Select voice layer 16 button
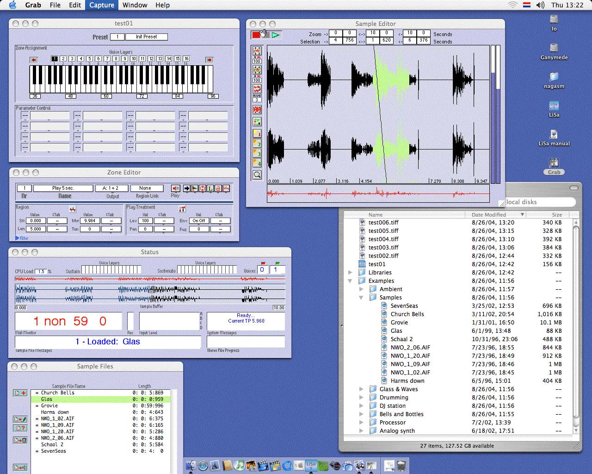 [186, 59]
